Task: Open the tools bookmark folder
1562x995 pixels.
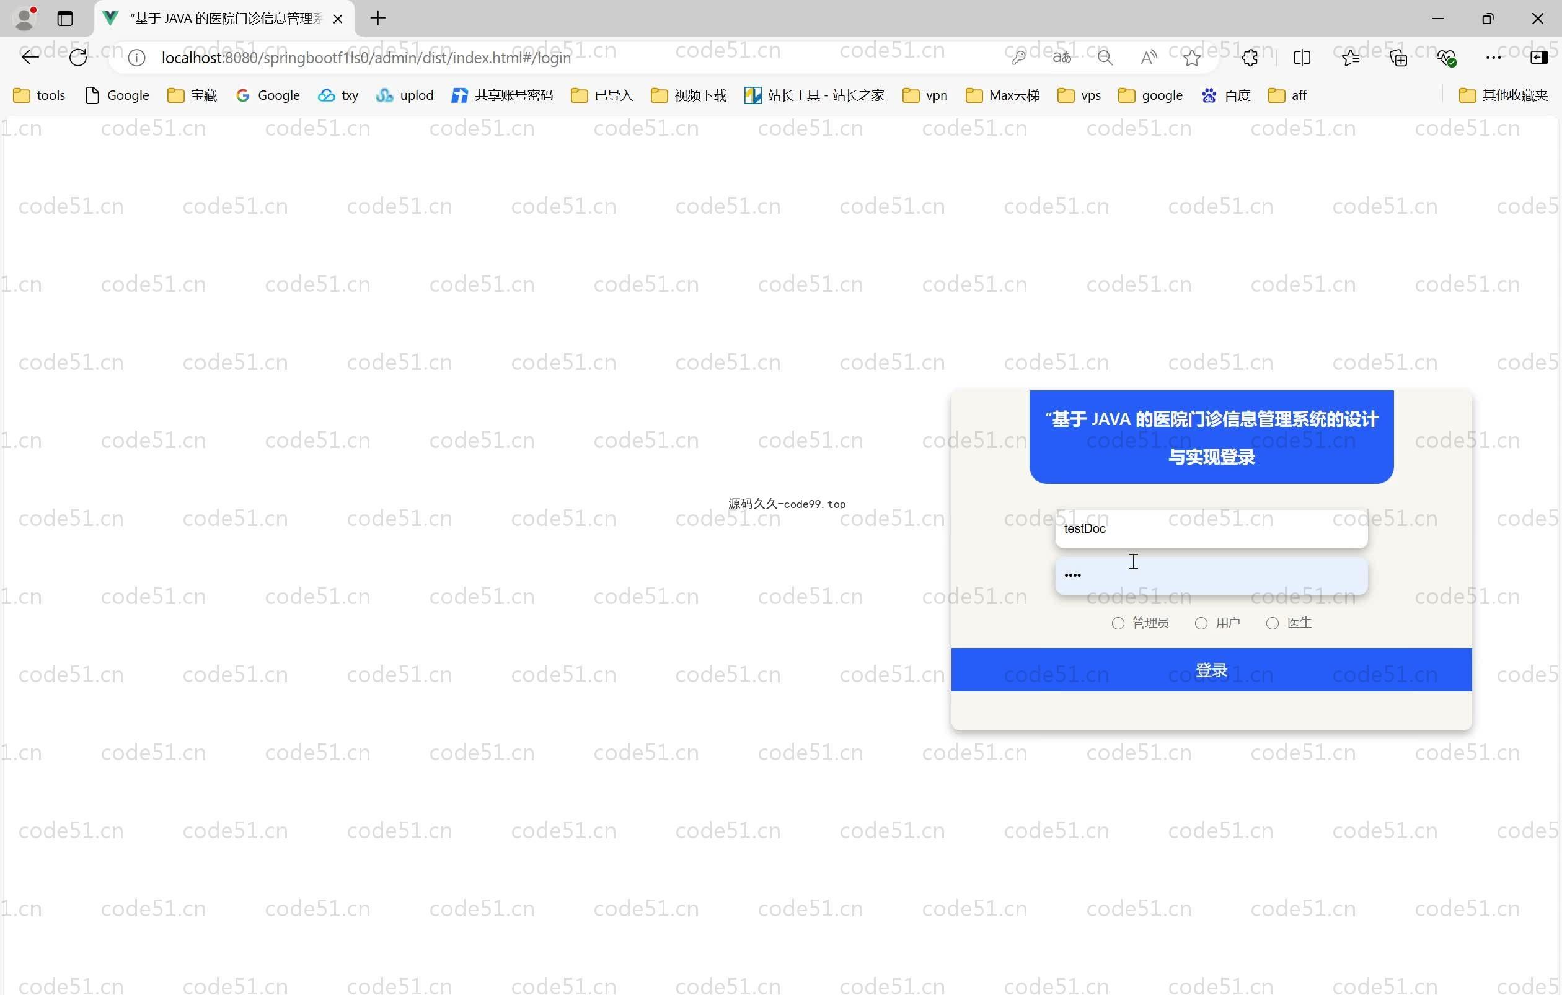Action: pos(39,95)
